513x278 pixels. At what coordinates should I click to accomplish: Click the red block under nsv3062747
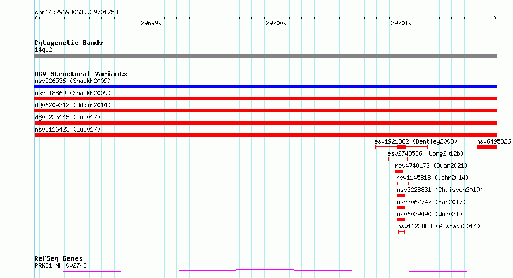coord(401,208)
